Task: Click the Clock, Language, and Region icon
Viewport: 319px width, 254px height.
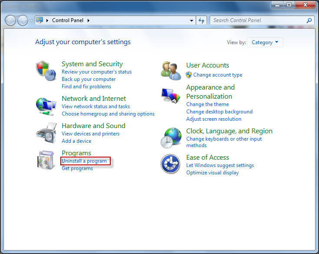Action: (x=171, y=138)
